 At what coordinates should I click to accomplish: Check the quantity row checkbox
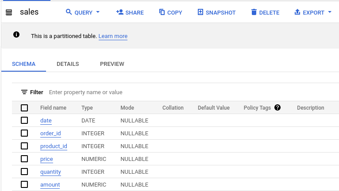click(24, 172)
